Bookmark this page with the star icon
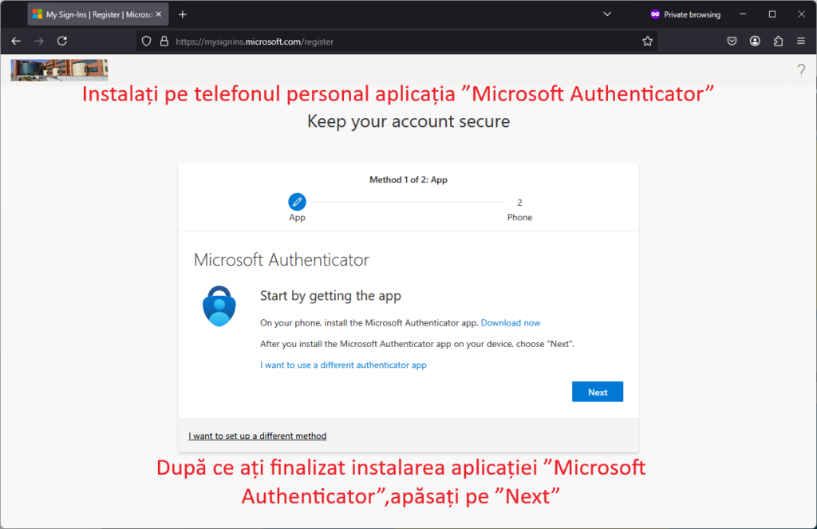Screen dimensions: 817x529 point(647,41)
